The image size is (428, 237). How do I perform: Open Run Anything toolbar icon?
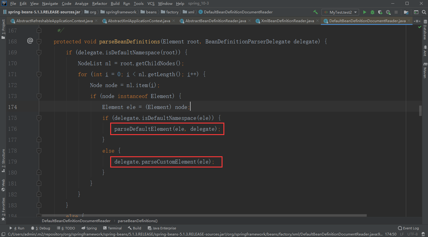(416, 12)
